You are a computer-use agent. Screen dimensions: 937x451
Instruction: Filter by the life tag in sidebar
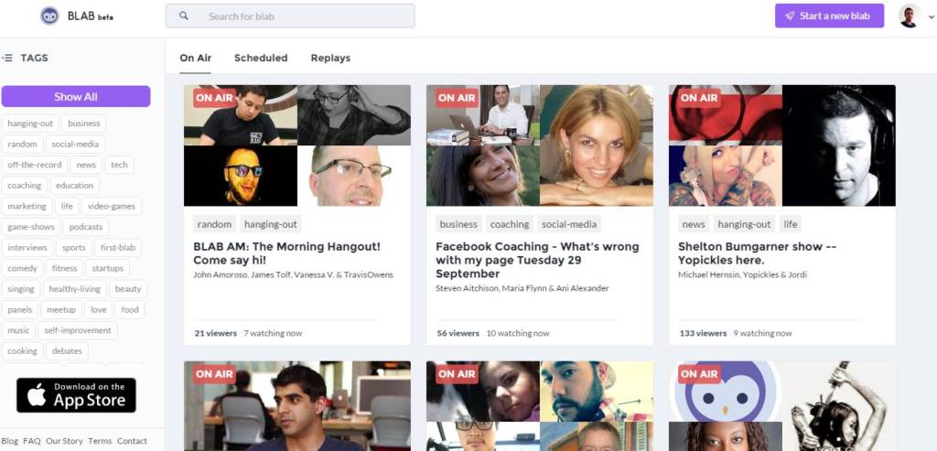(67, 206)
